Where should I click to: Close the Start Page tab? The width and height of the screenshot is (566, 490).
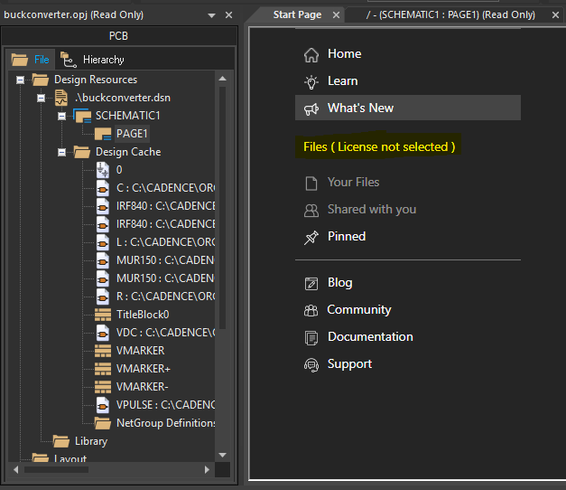(336, 15)
